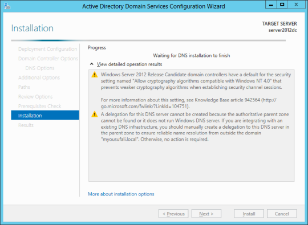Click the Next button
Viewport: 308px width, 225px height.
pos(206,214)
